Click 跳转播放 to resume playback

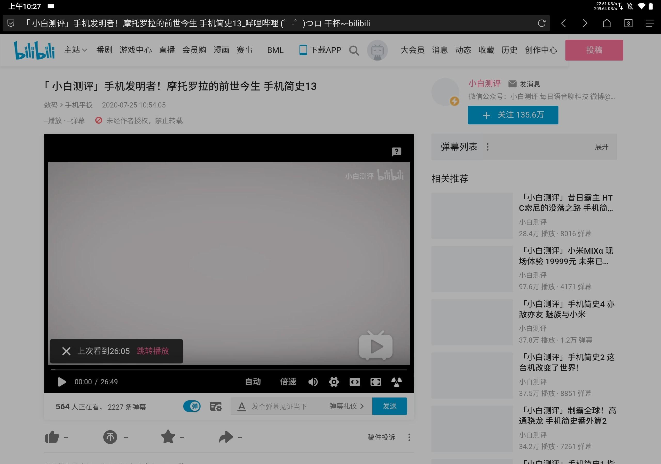click(x=153, y=351)
